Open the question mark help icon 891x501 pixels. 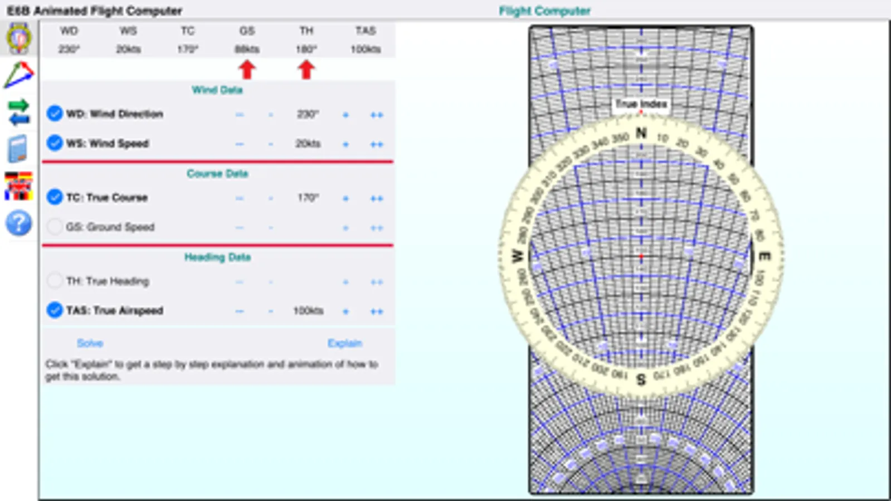(19, 223)
